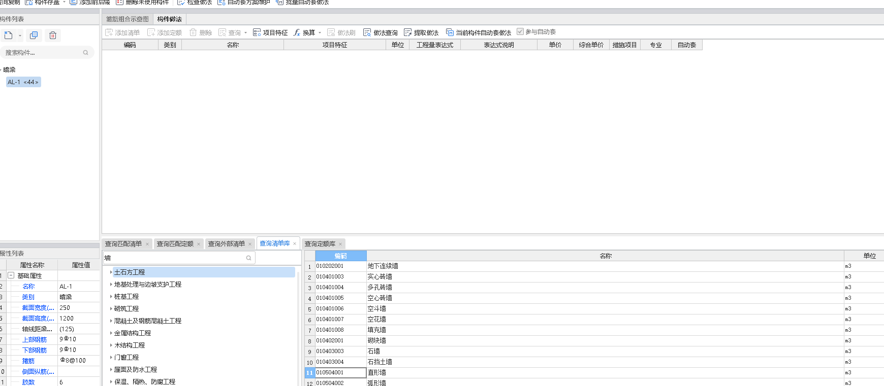Expand 地基处理与边坡支护工程 node

[x=111, y=285]
